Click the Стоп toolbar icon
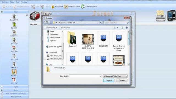 coord(33,7)
